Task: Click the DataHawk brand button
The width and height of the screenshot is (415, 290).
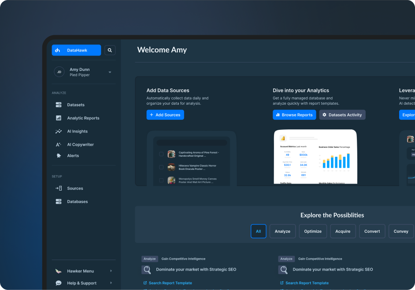Action: 76,50
